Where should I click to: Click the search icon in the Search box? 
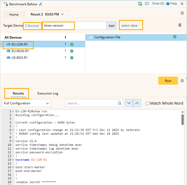tap(120, 103)
